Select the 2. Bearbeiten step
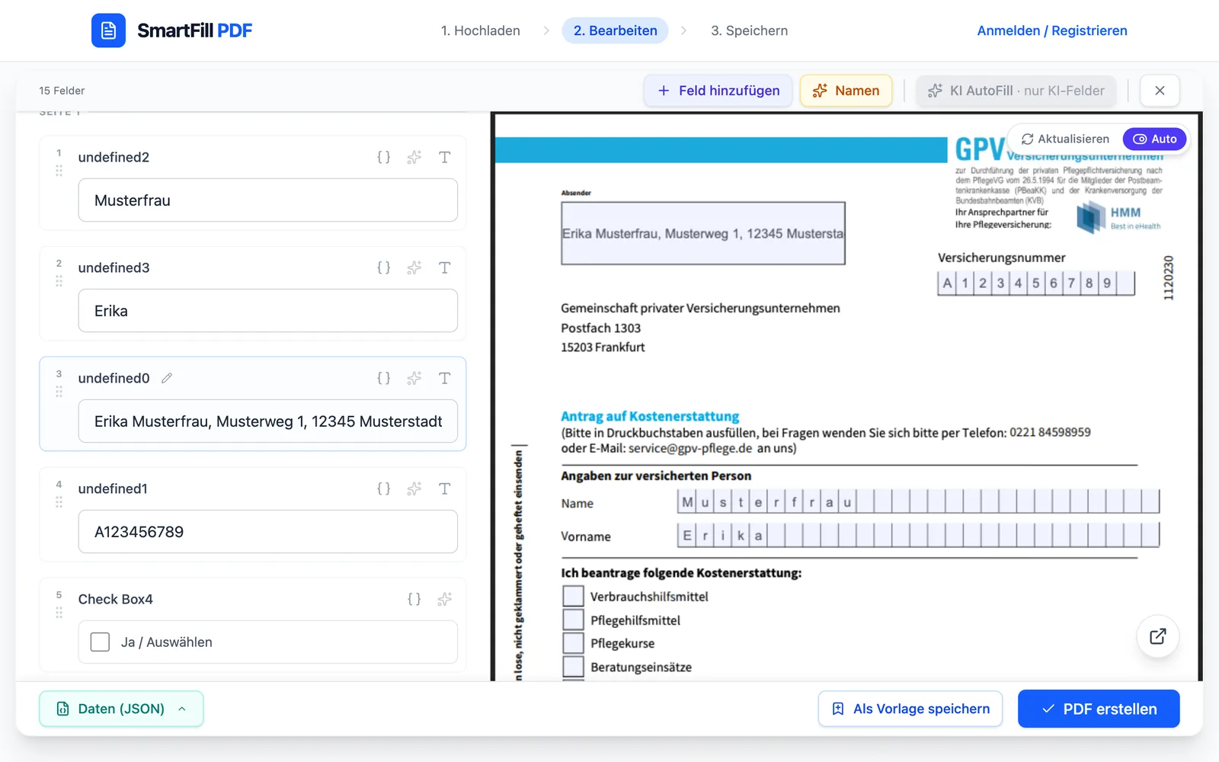This screenshot has height=762, width=1219. tap(616, 30)
